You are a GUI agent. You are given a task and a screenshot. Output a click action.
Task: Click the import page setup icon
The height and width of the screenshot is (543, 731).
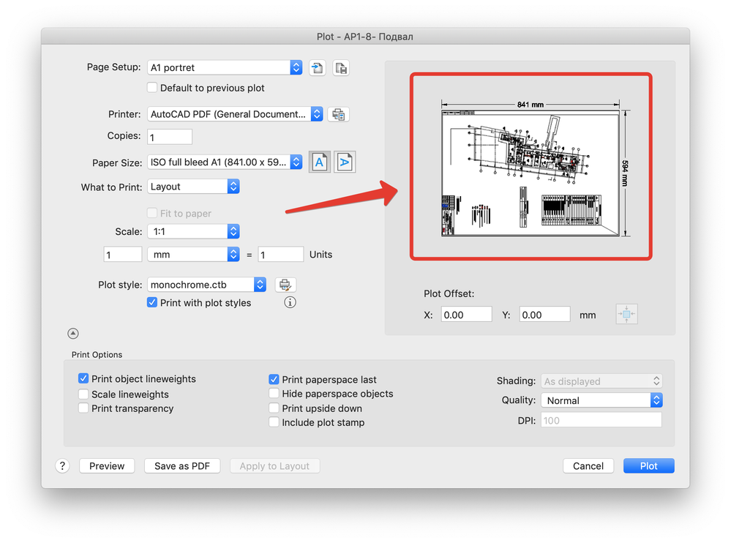tap(318, 68)
